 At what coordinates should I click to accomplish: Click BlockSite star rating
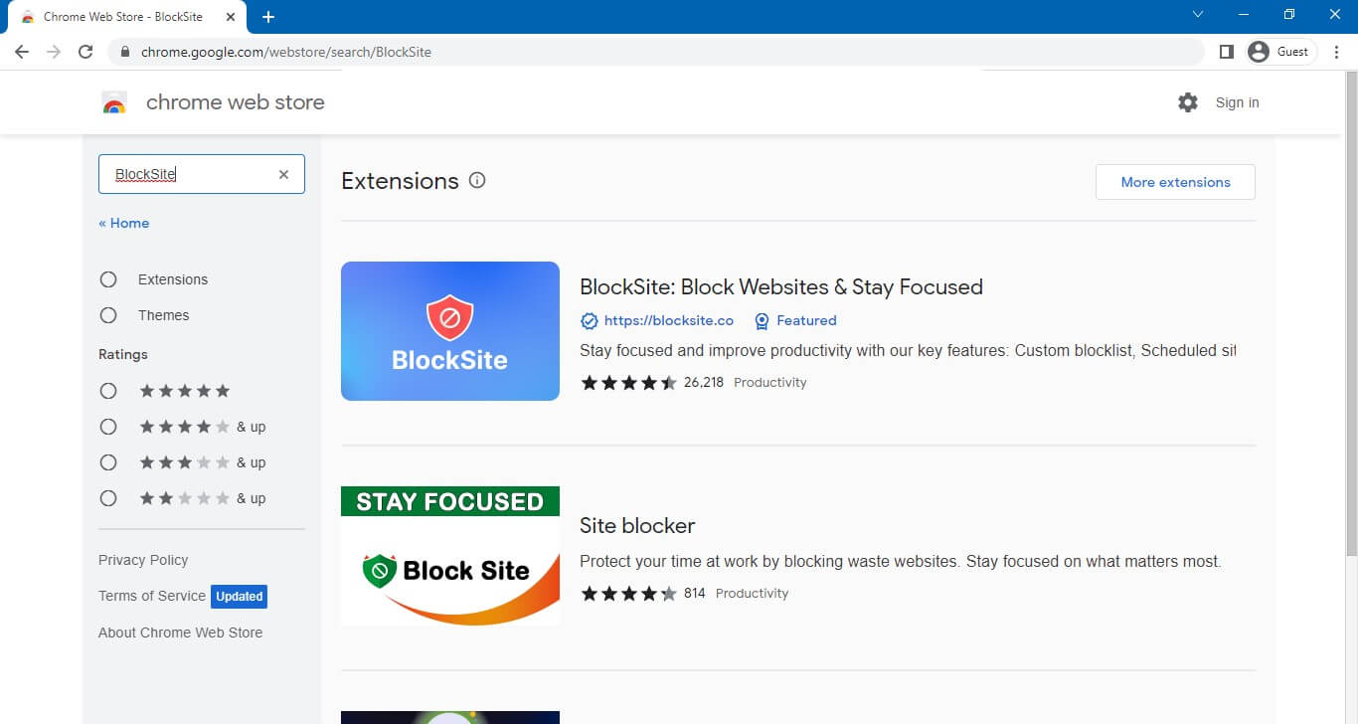[x=628, y=382]
